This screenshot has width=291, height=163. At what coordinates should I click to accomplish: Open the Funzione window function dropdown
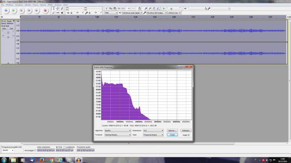tap(118, 135)
